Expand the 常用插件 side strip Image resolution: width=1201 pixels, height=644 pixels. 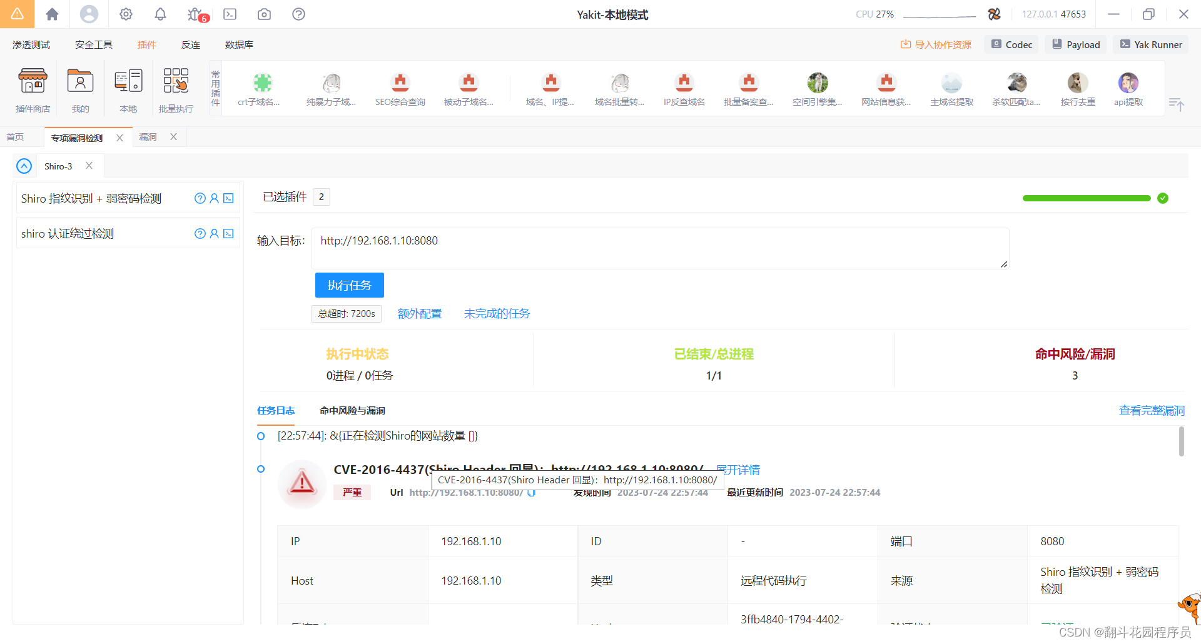click(215, 89)
